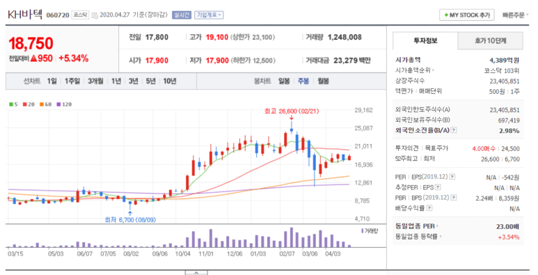Image resolution: width=538 pixels, height=275 pixels.
Task: Select the 3년 line chart period
Action: tap(133, 81)
